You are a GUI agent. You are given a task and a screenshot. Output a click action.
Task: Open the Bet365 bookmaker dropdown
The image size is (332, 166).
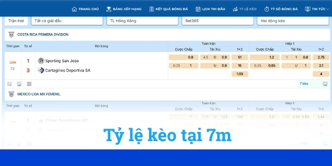[x=218, y=21]
